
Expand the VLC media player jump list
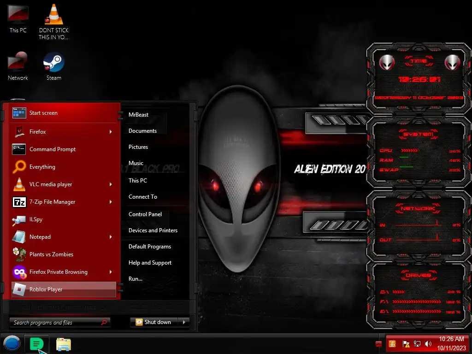coord(111,184)
